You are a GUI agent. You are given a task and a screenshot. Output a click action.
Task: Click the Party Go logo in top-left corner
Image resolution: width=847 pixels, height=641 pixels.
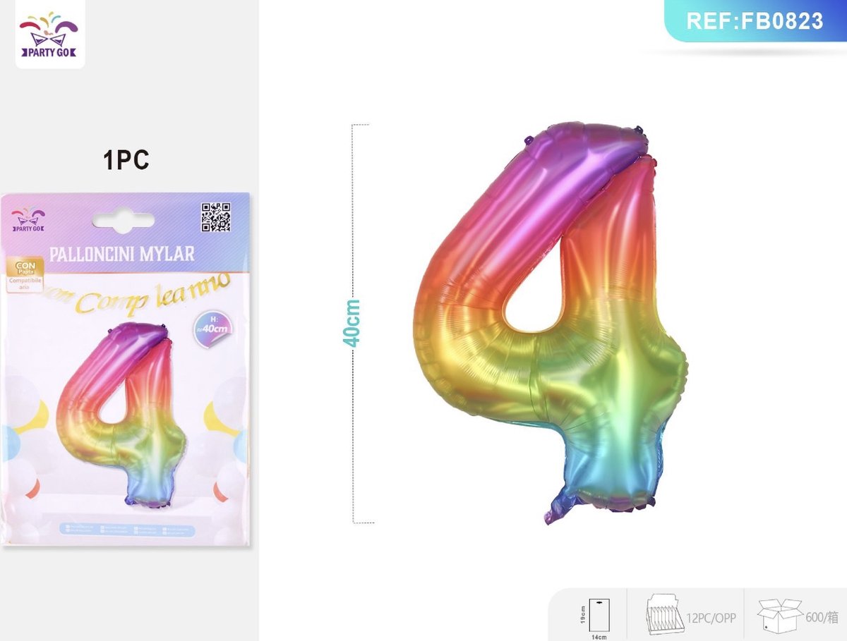[x=49, y=35]
